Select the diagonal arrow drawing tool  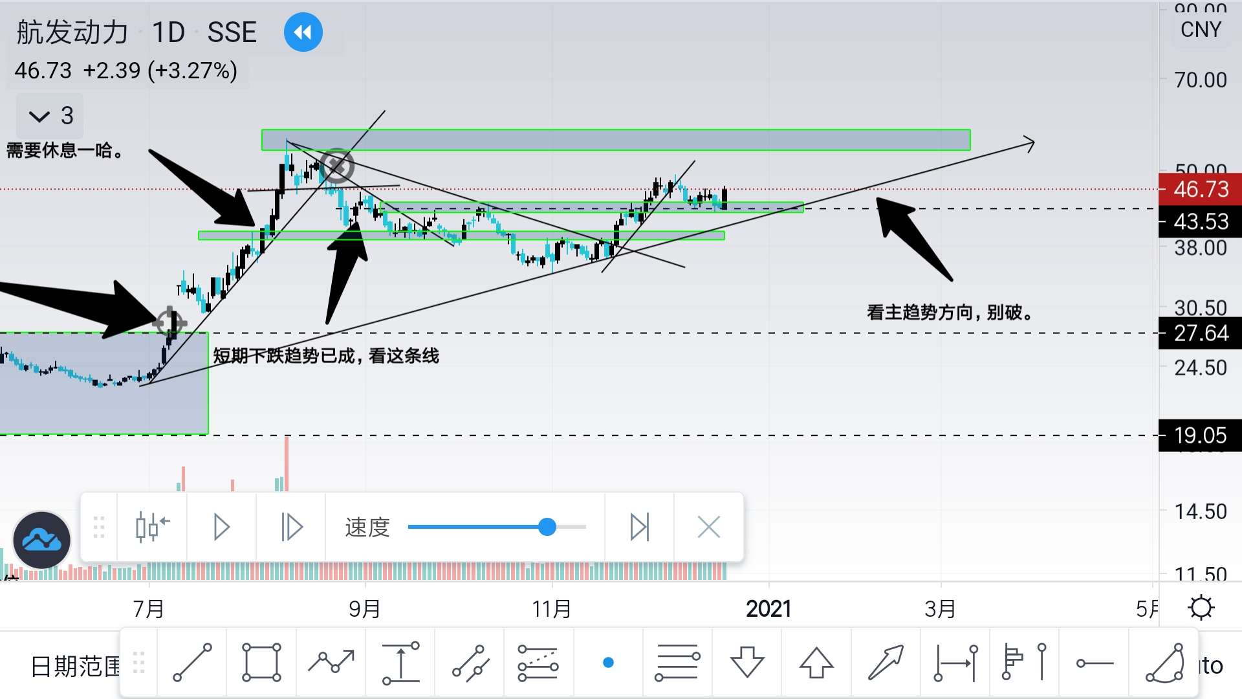886,662
